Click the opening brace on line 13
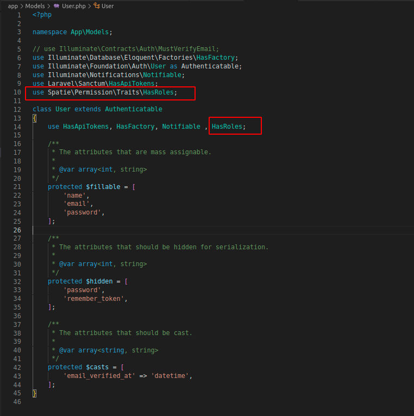Viewport: 414px width, 416px height. pos(35,118)
